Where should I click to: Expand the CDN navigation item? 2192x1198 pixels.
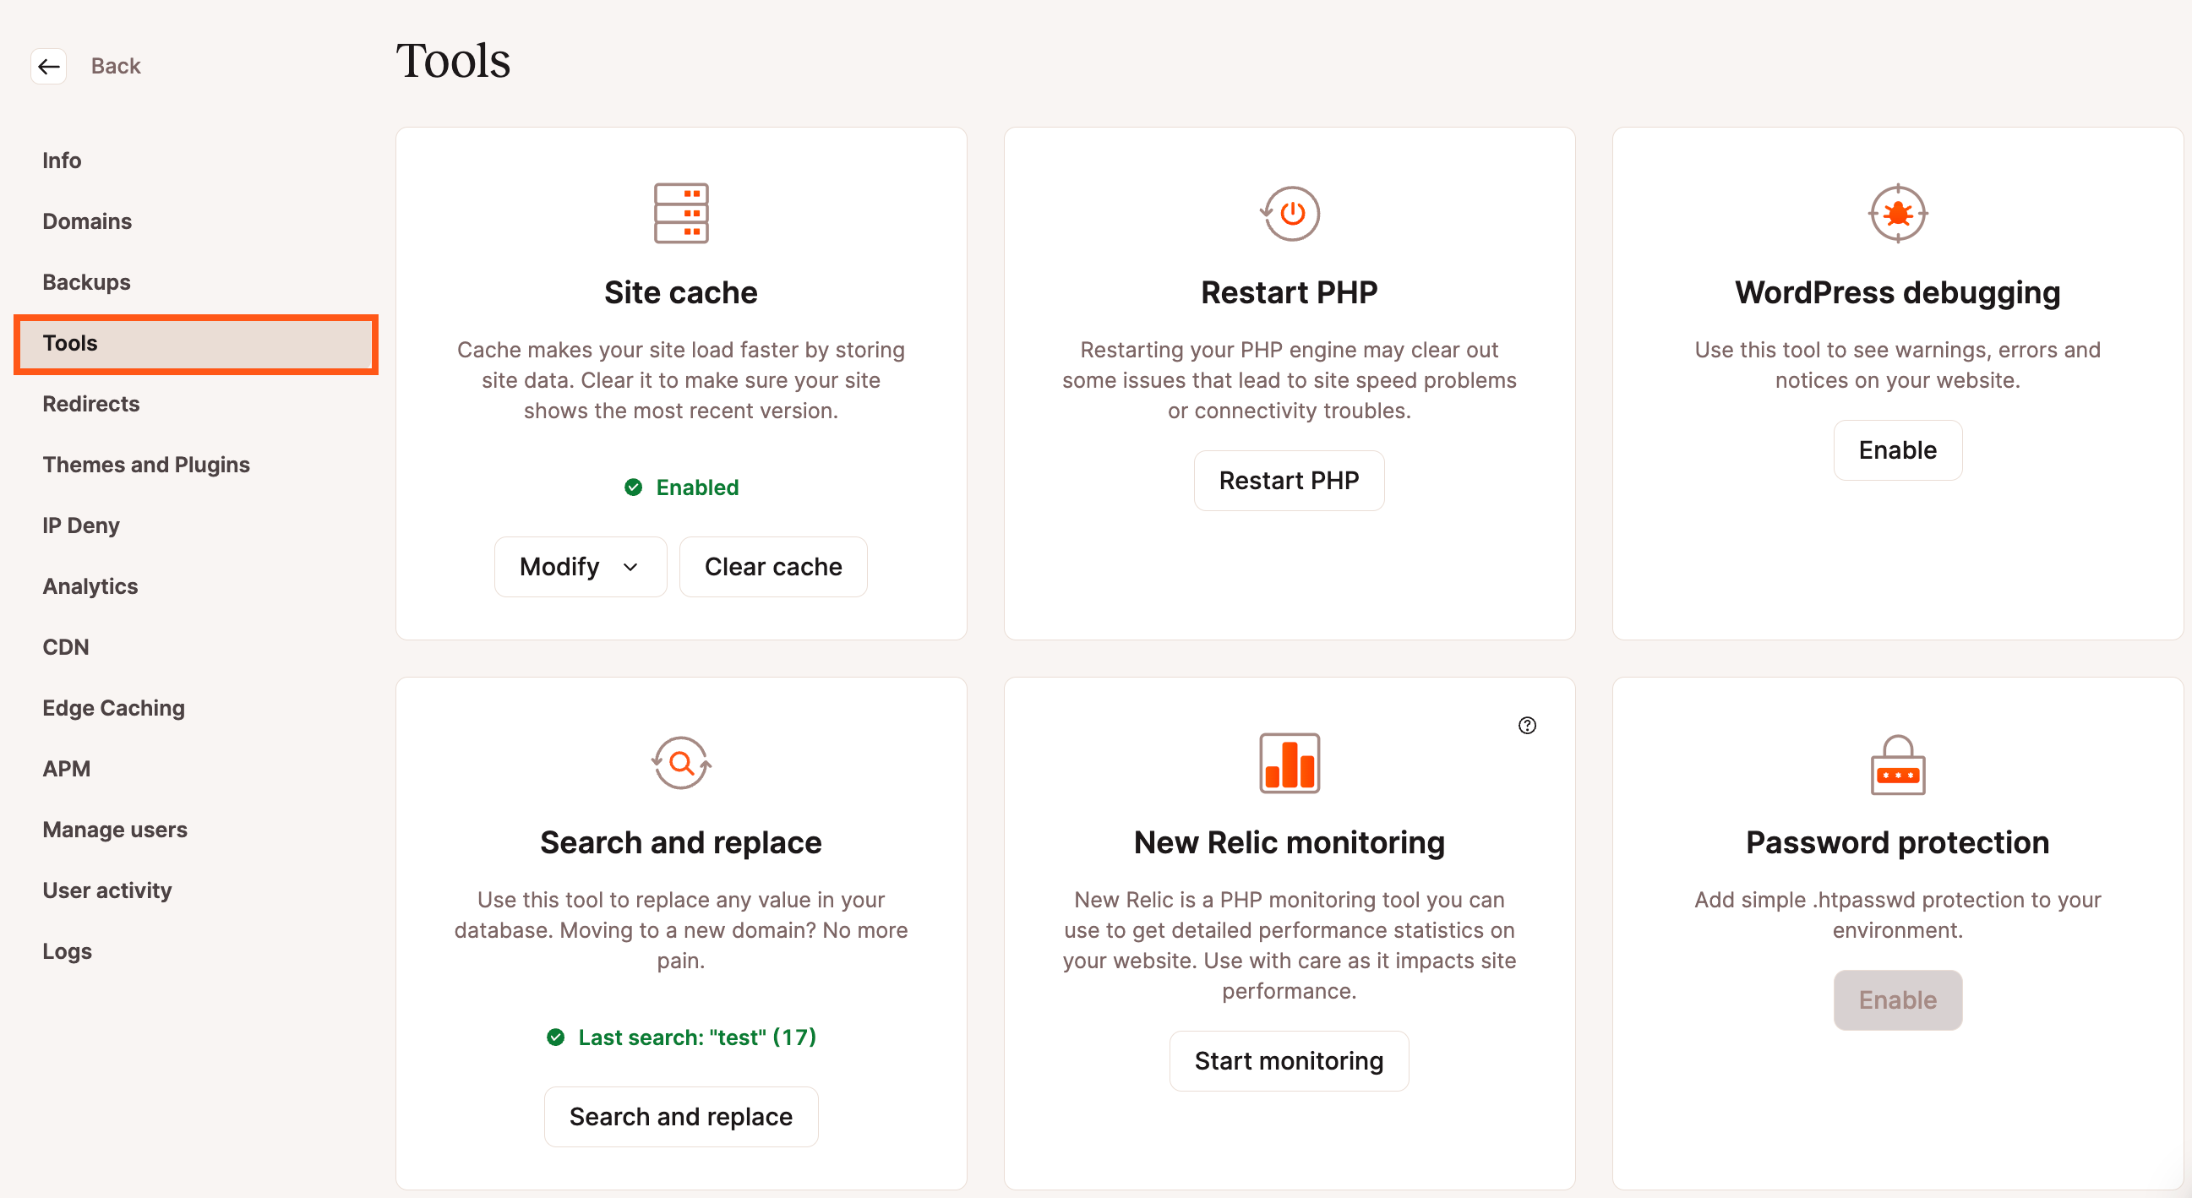[67, 646]
